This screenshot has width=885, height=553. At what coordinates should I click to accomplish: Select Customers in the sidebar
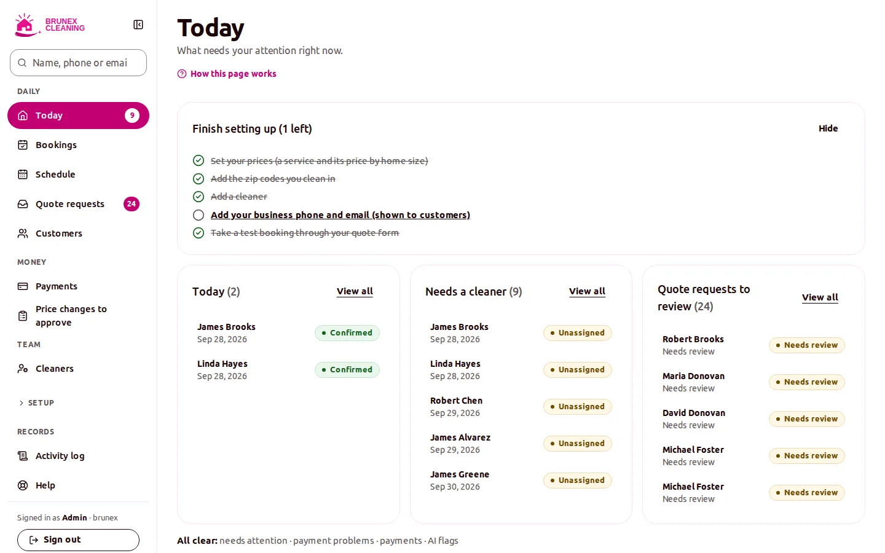tap(78, 233)
